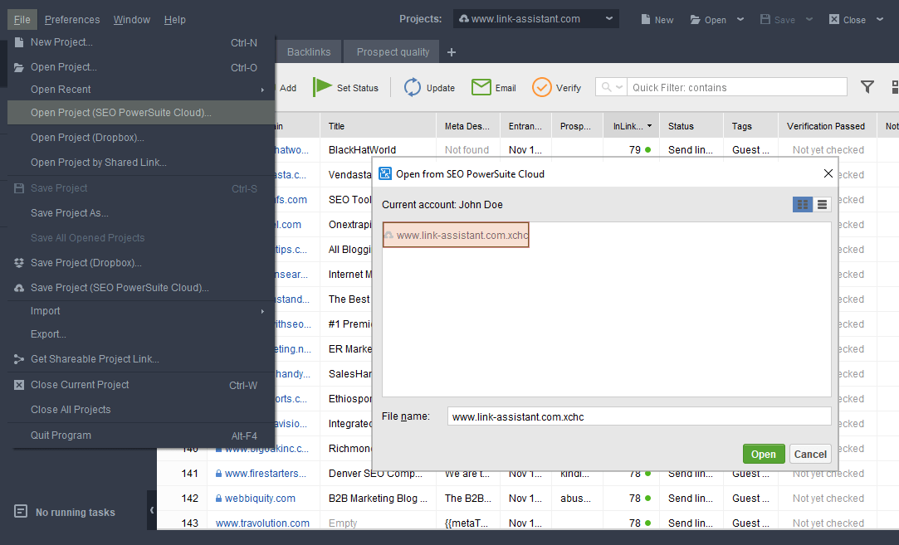Choose Save Project (SEO PowerSuite Cloud)
The image size is (899, 545).
pyautogui.click(x=141, y=288)
